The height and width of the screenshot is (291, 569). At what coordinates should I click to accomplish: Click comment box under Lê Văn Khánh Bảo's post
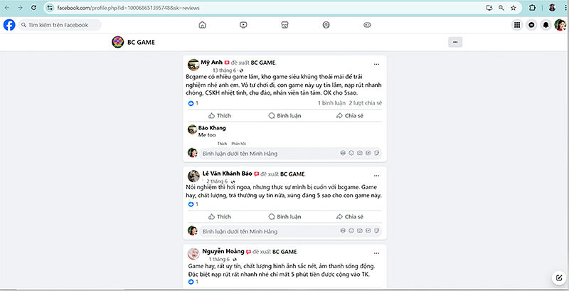click(x=290, y=231)
